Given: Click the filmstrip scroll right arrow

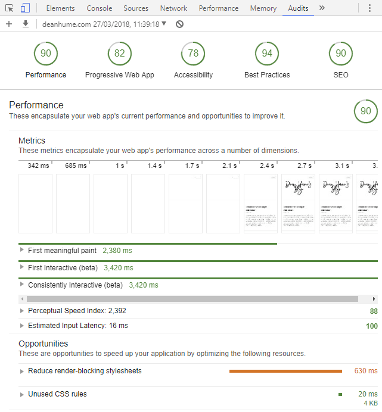Looking at the screenshot, I should [x=374, y=299].
